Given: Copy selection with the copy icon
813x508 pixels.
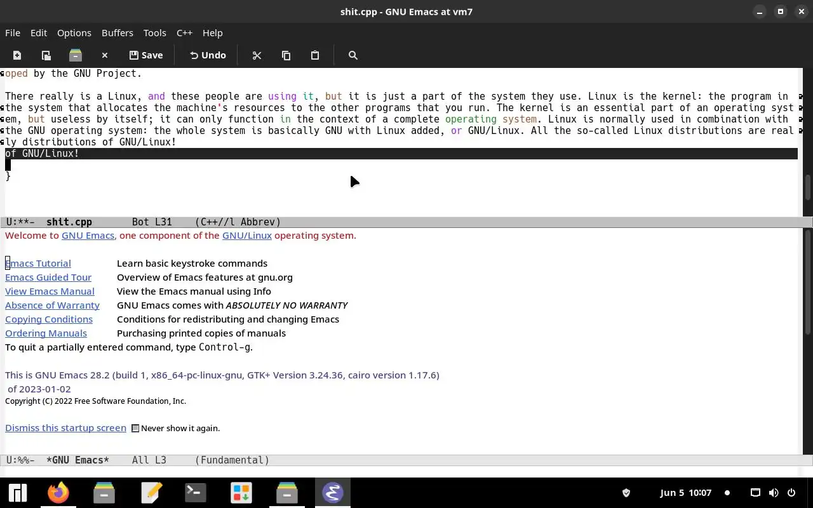Looking at the screenshot, I should point(286,55).
